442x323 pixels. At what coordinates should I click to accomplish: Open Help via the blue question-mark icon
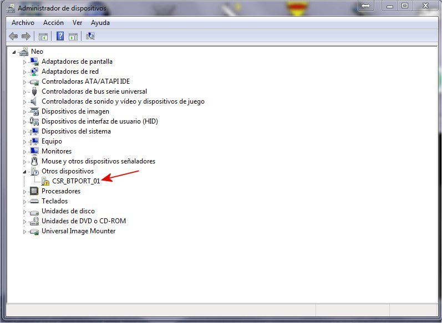[60, 37]
